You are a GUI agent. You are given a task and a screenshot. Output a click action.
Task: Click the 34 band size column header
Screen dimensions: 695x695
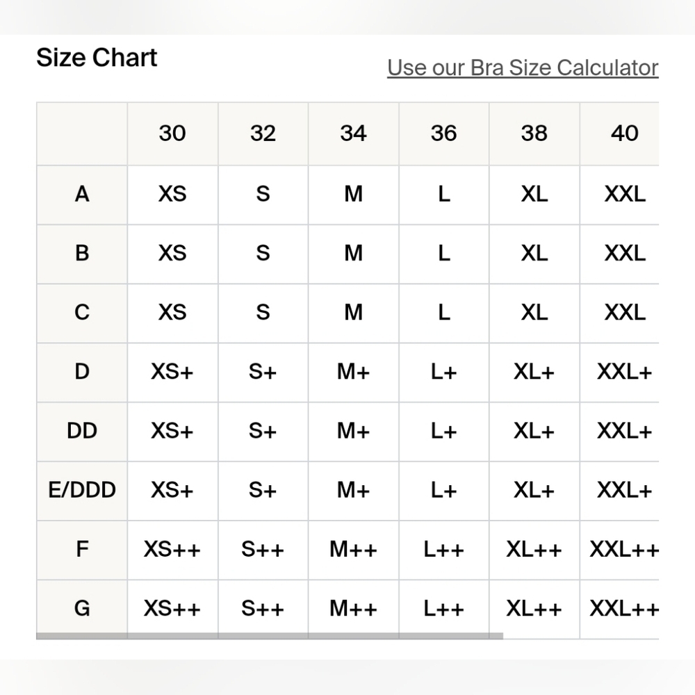[x=353, y=133]
